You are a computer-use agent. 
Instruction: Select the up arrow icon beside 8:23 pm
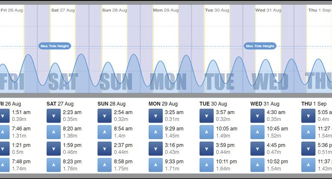coord(53,165)
